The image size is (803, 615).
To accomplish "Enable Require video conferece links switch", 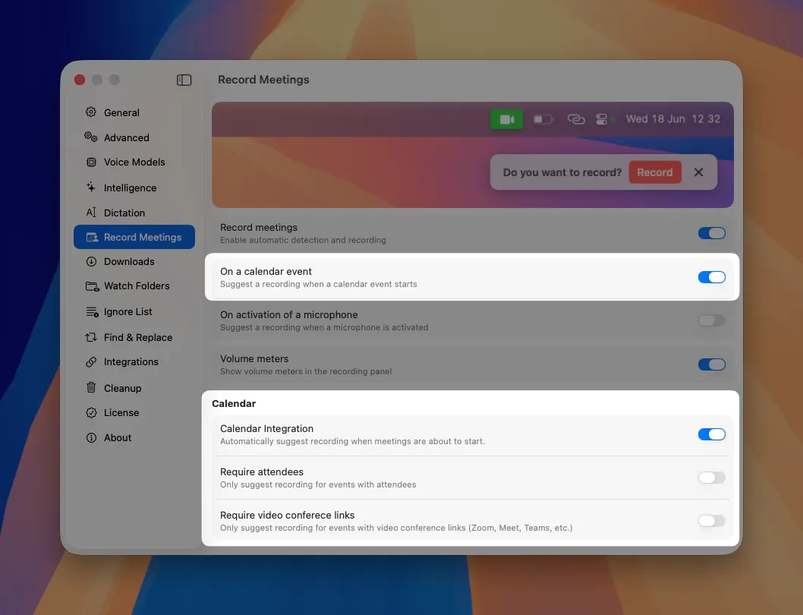I will pos(712,521).
